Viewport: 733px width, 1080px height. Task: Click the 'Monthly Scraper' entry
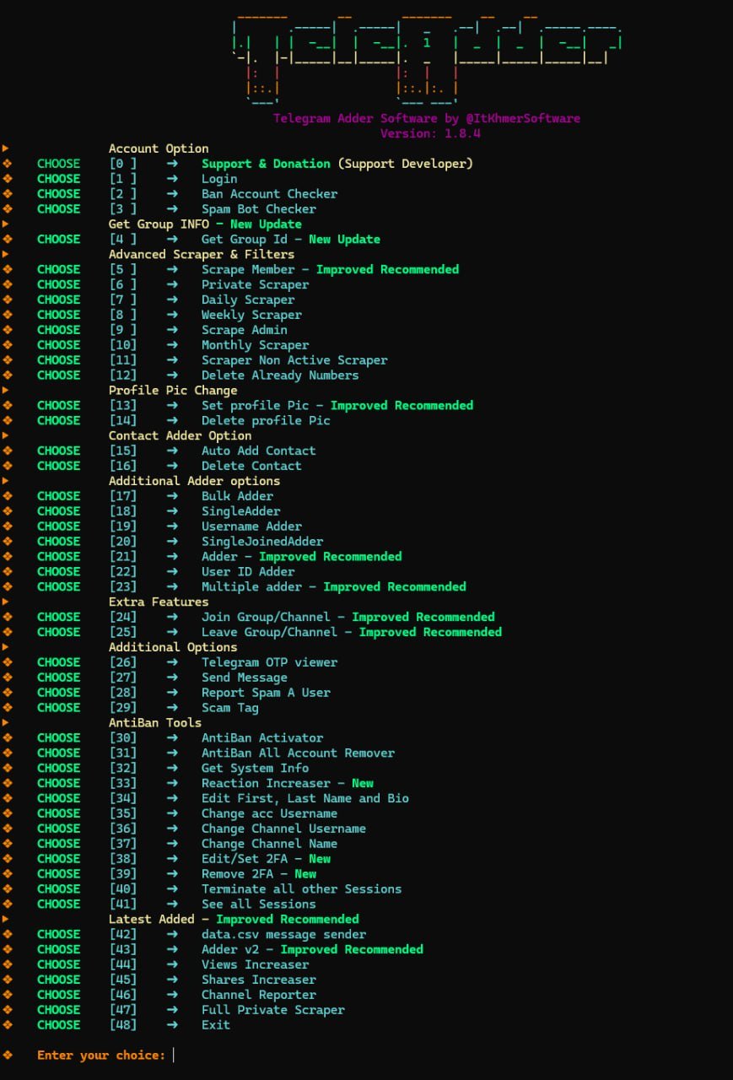pyautogui.click(x=255, y=346)
